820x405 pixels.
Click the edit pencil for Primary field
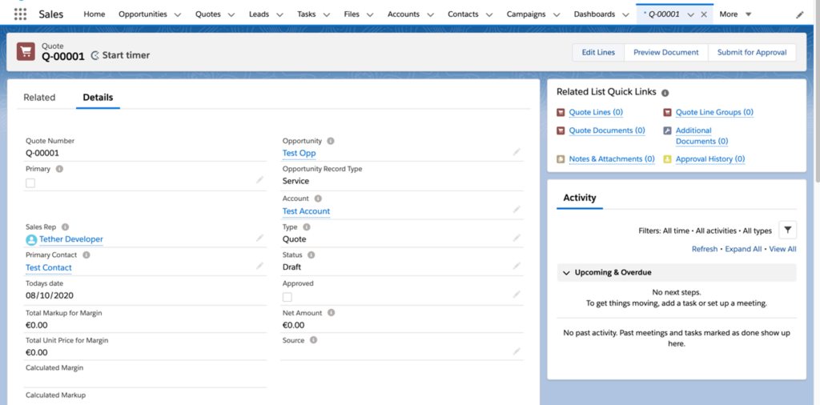260,180
